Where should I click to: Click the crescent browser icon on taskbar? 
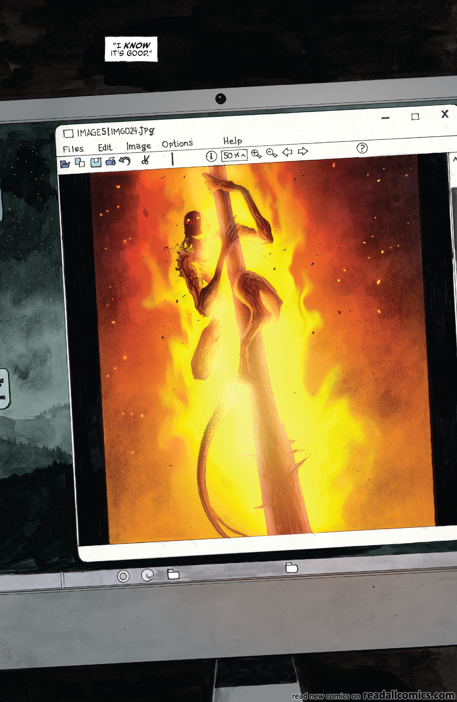pos(148,574)
